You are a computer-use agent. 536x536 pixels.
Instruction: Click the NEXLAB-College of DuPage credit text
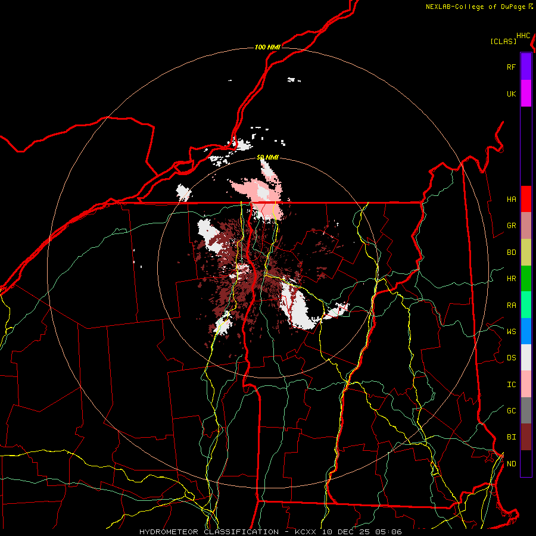475,7
